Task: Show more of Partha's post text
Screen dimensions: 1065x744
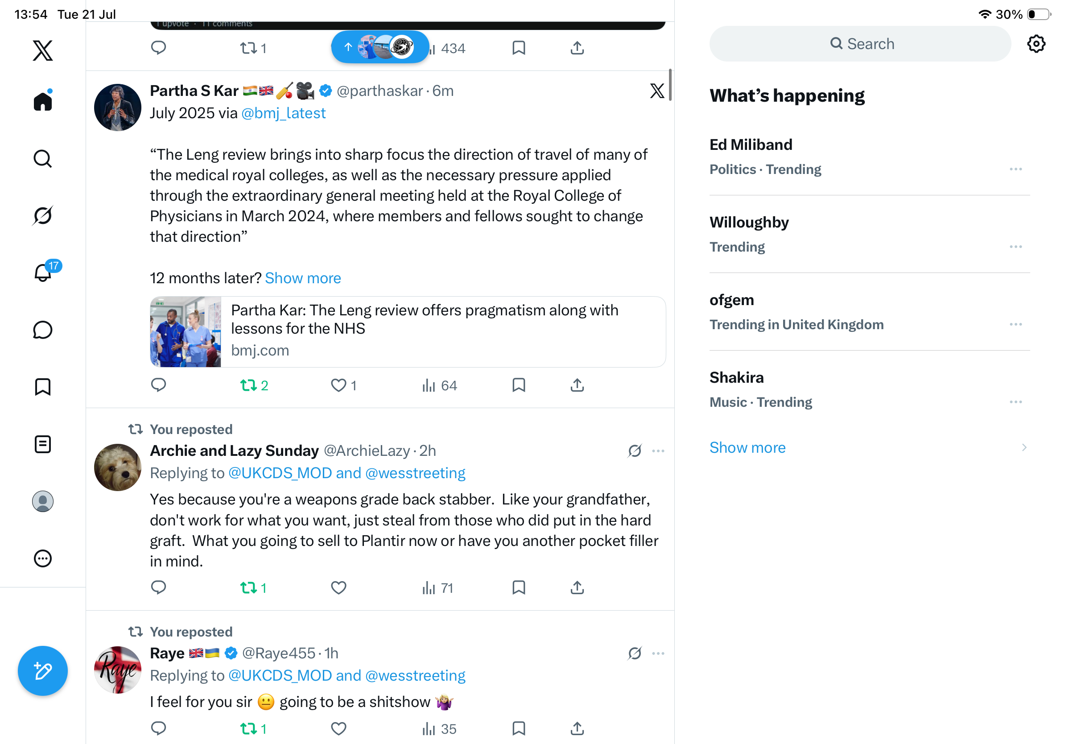Action: 303,278
